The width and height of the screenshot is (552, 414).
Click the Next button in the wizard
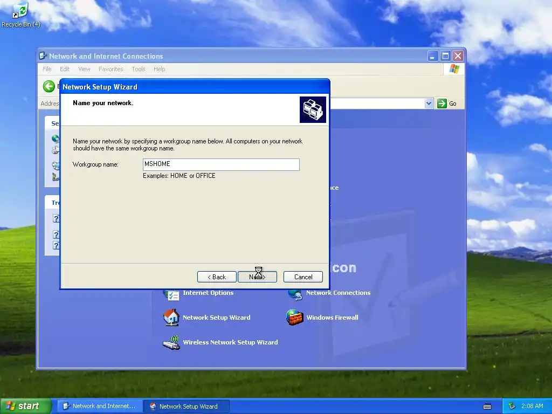click(257, 277)
